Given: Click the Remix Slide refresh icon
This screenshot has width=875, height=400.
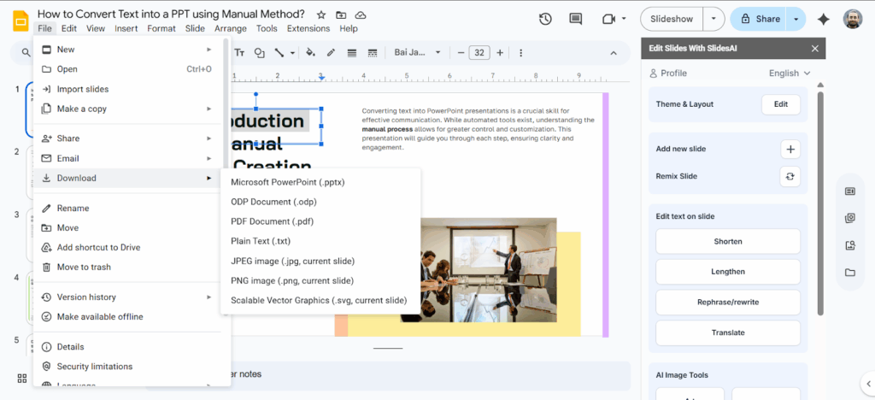Looking at the screenshot, I should pyautogui.click(x=790, y=176).
